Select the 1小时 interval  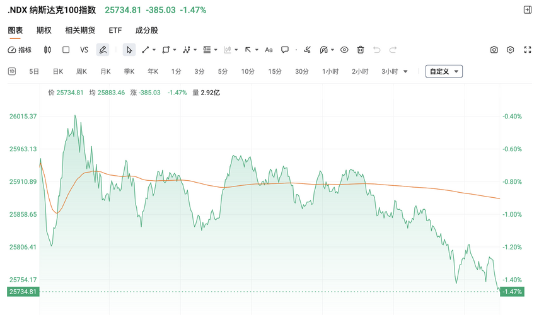pyautogui.click(x=330, y=71)
